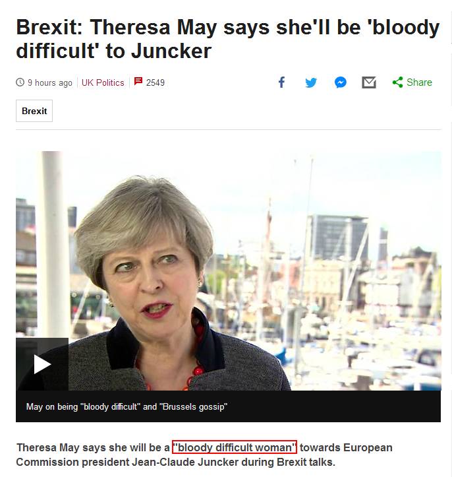Click the "9 hours ago" timestamp
This screenshot has width=452, height=477.
(50, 82)
